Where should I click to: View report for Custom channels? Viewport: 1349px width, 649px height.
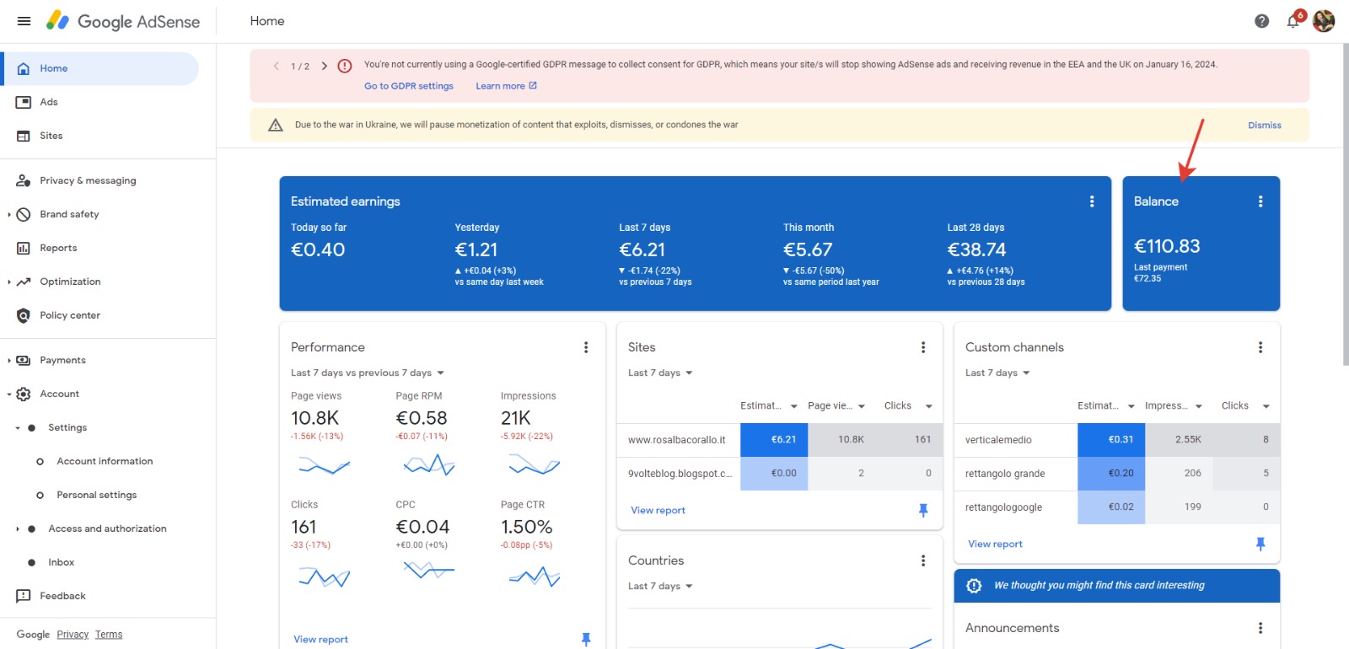point(995,544)
